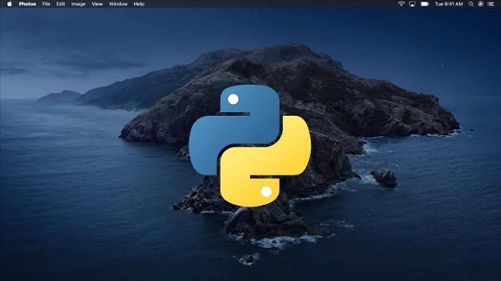Open the Photos application menu
This screenshot has height=281, width=501.
[x=27, y=4]
